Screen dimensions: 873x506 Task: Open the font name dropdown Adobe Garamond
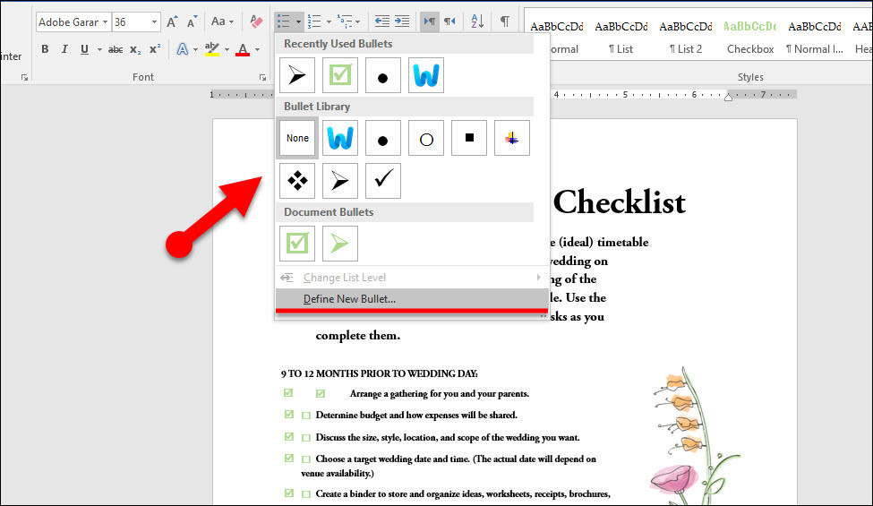pos(105,22)
